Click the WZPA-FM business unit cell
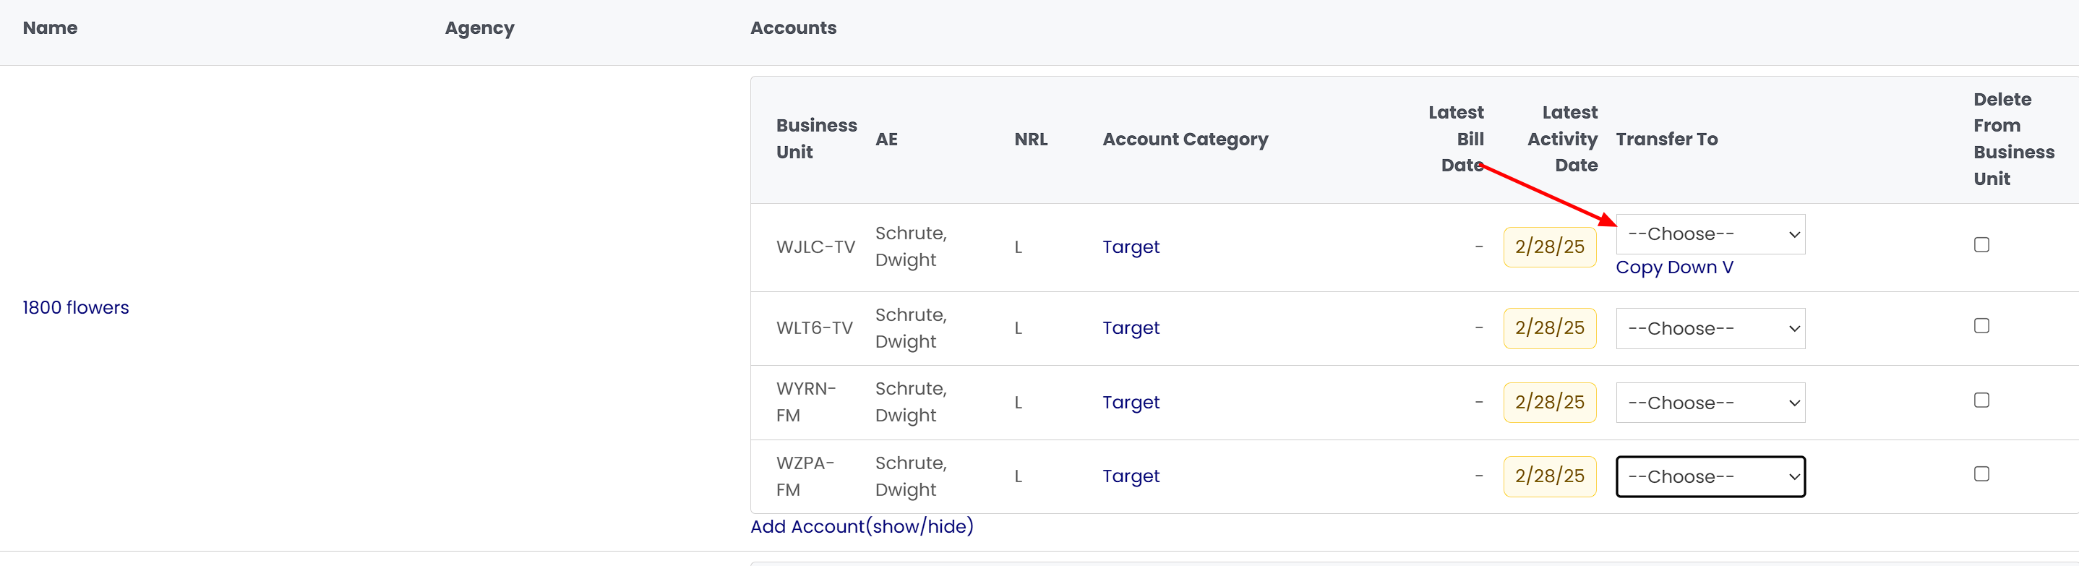The width and height of the screenshot is (2079, 566). [805, 476]
